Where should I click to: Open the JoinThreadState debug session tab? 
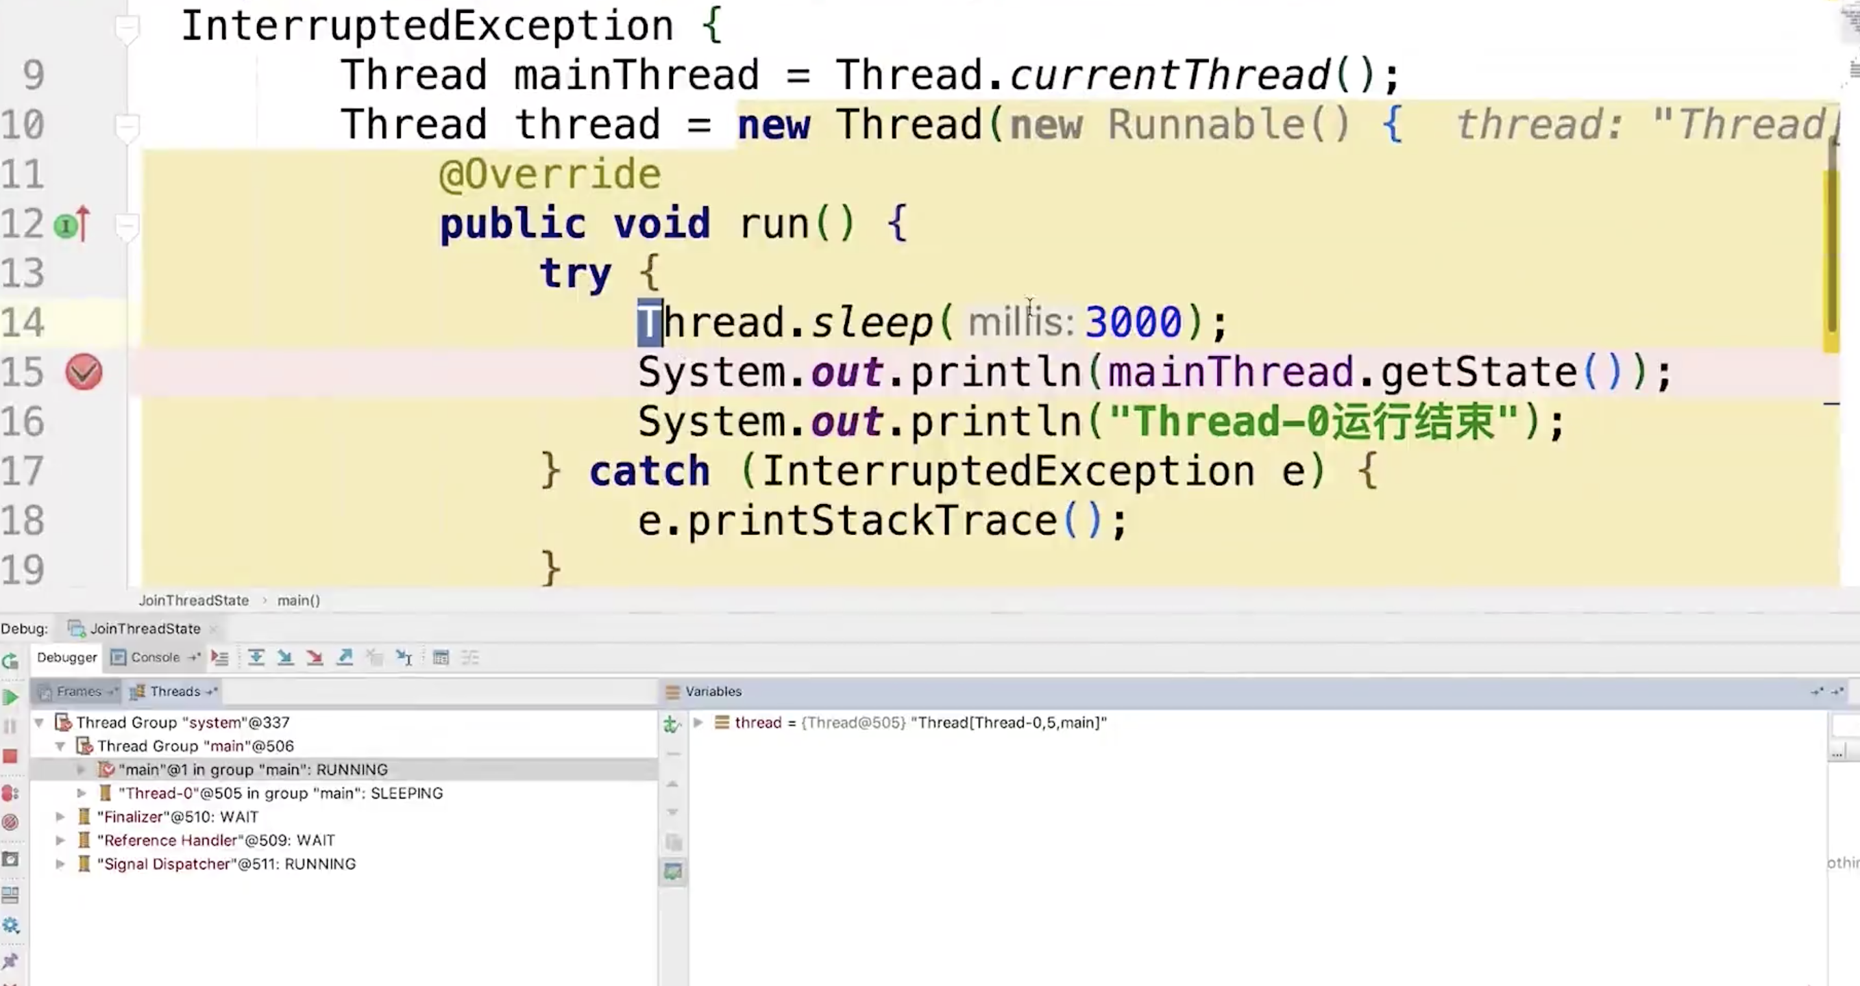(x=145, y=629)
